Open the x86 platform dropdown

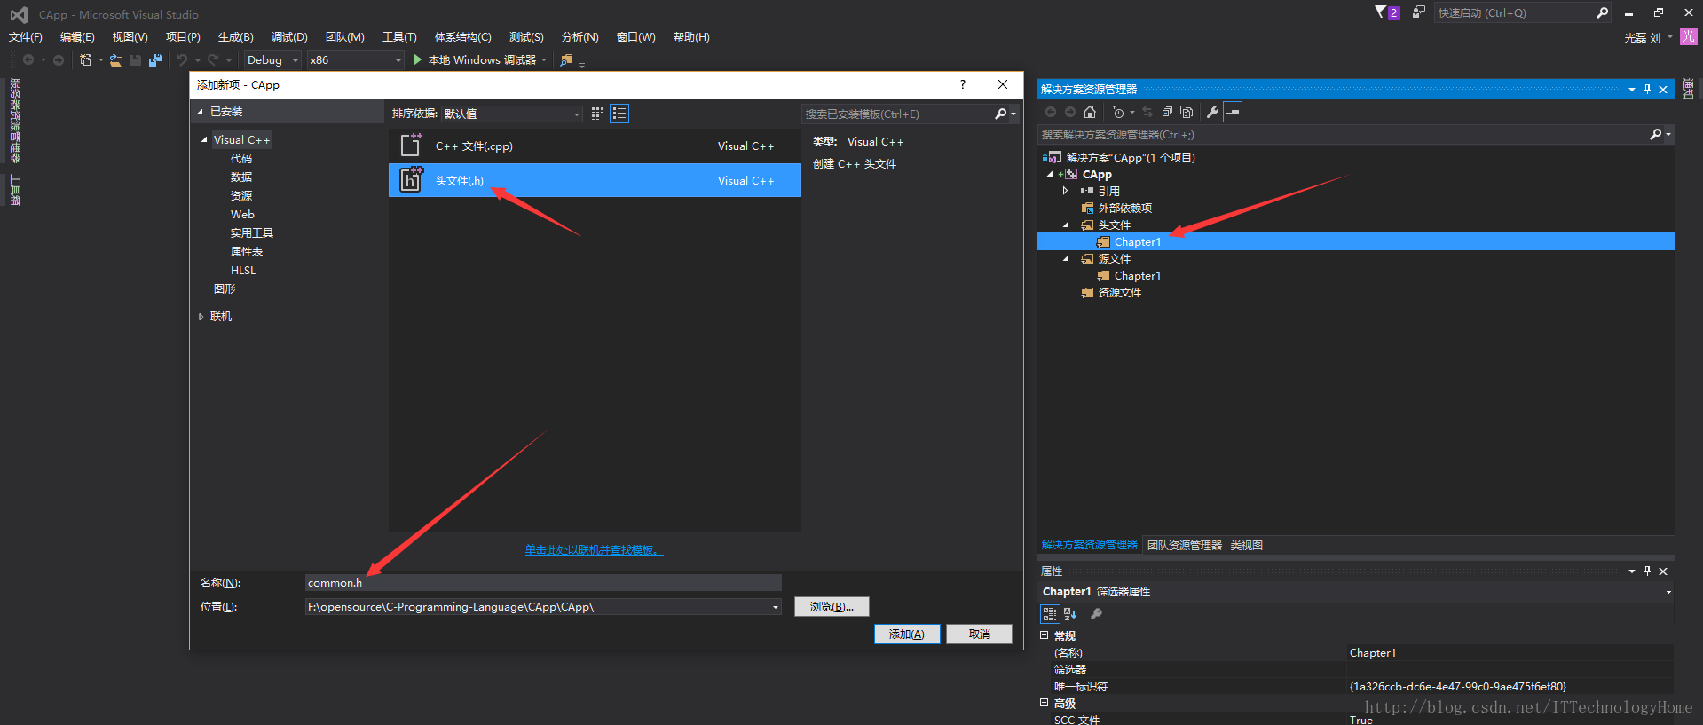coord(398,60)
